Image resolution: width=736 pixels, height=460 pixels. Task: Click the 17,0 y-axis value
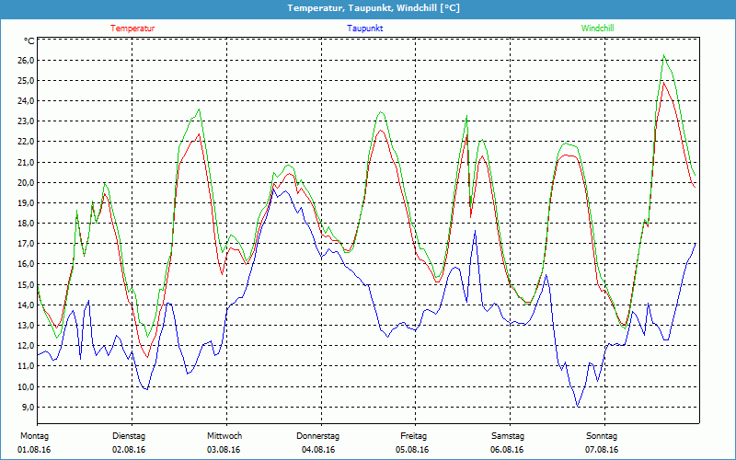click(x=26, y=244)
